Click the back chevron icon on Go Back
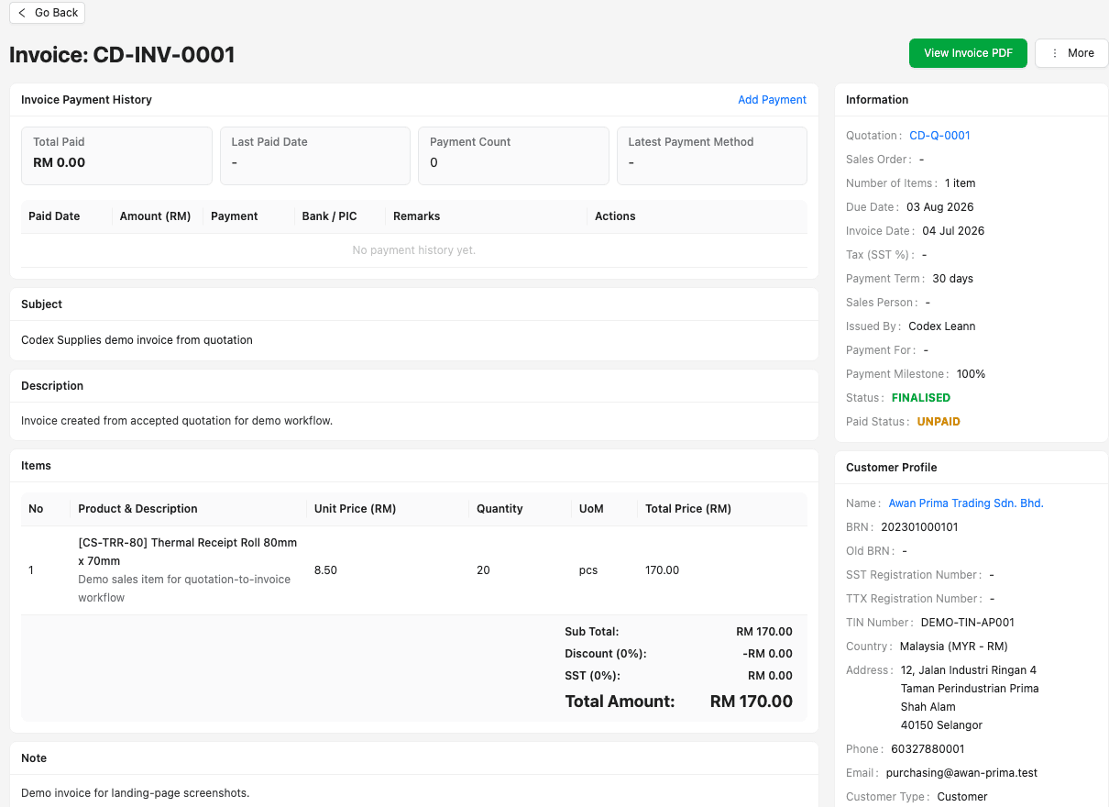1109x807 pixels. [x=22, y=13]
